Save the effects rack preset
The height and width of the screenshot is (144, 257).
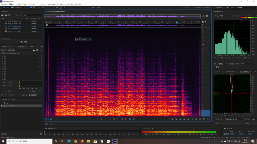[x=34, y=50]
